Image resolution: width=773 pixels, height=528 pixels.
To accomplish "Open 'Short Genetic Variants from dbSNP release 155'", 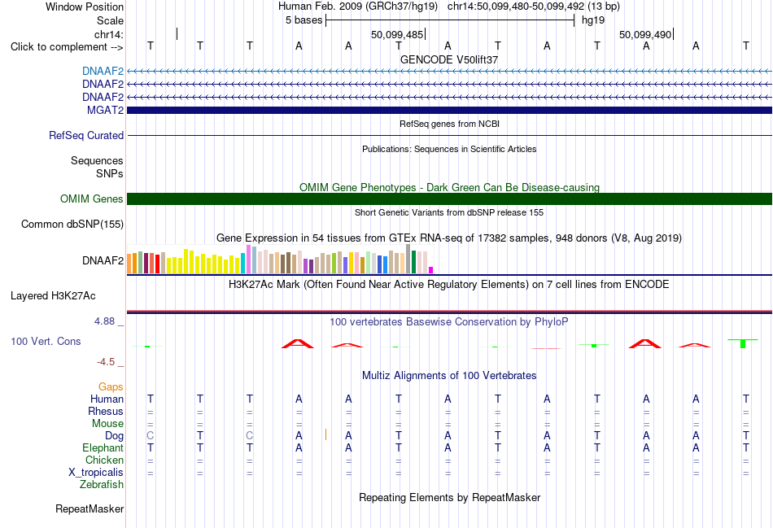I will 449,212.
